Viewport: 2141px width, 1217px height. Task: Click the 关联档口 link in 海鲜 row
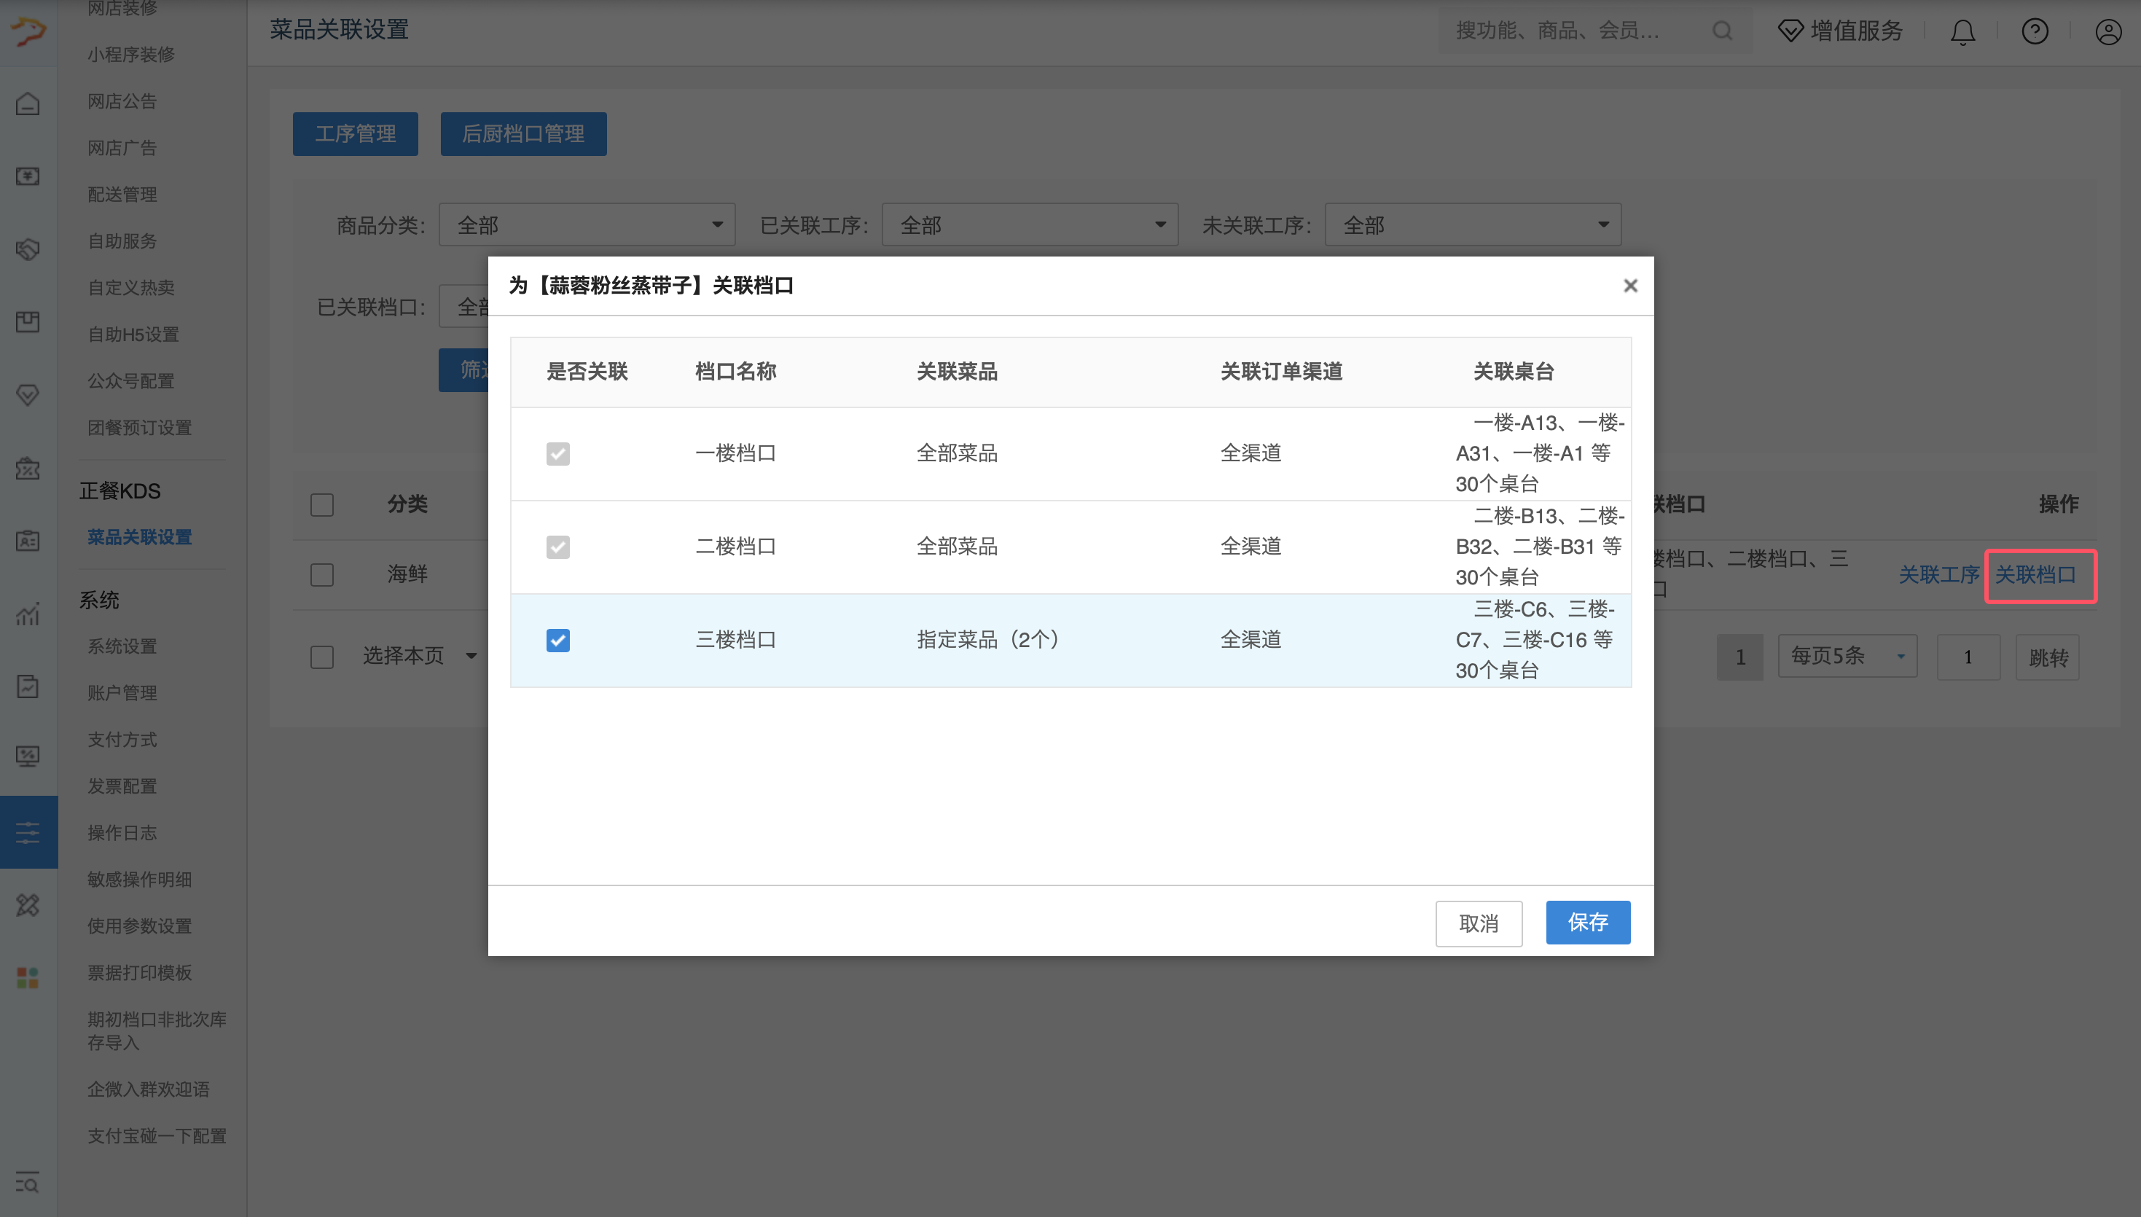[x=2036, y=575]
